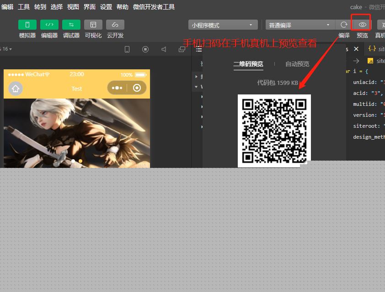Open the 可视化 visual layout tool
Viewport: 385px width, 292px height.
tap(93, 25)
